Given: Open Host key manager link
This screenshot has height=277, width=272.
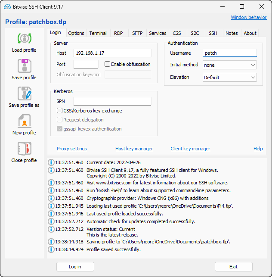Looking at the screenshot, I should (134, 149).
